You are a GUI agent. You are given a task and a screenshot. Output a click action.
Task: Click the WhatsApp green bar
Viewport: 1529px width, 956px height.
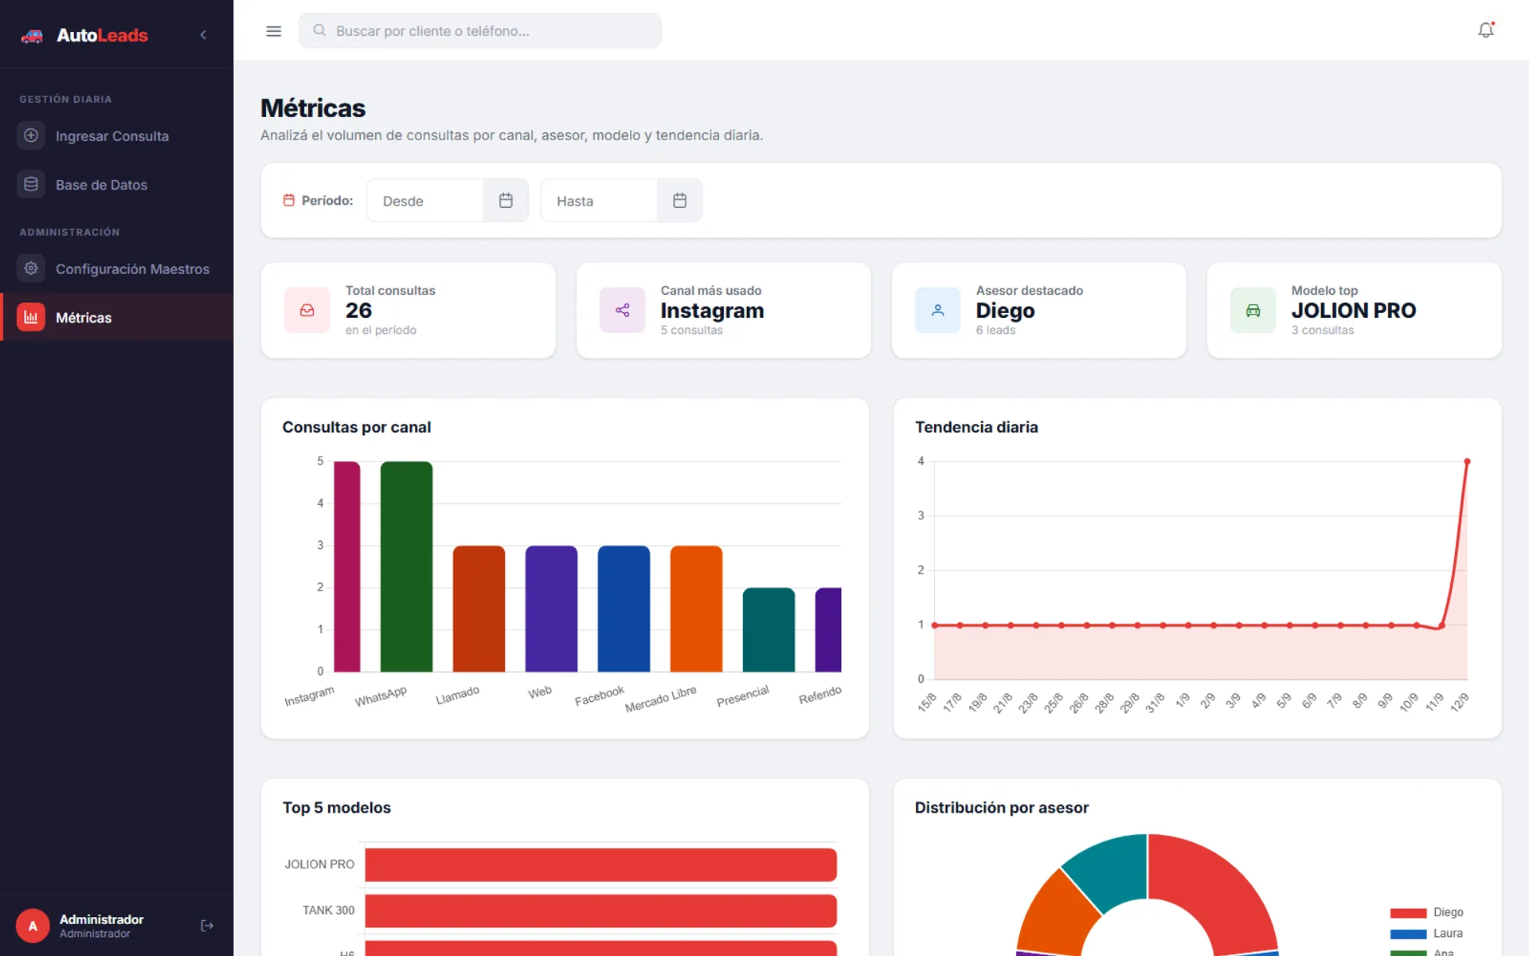(406, 566)
